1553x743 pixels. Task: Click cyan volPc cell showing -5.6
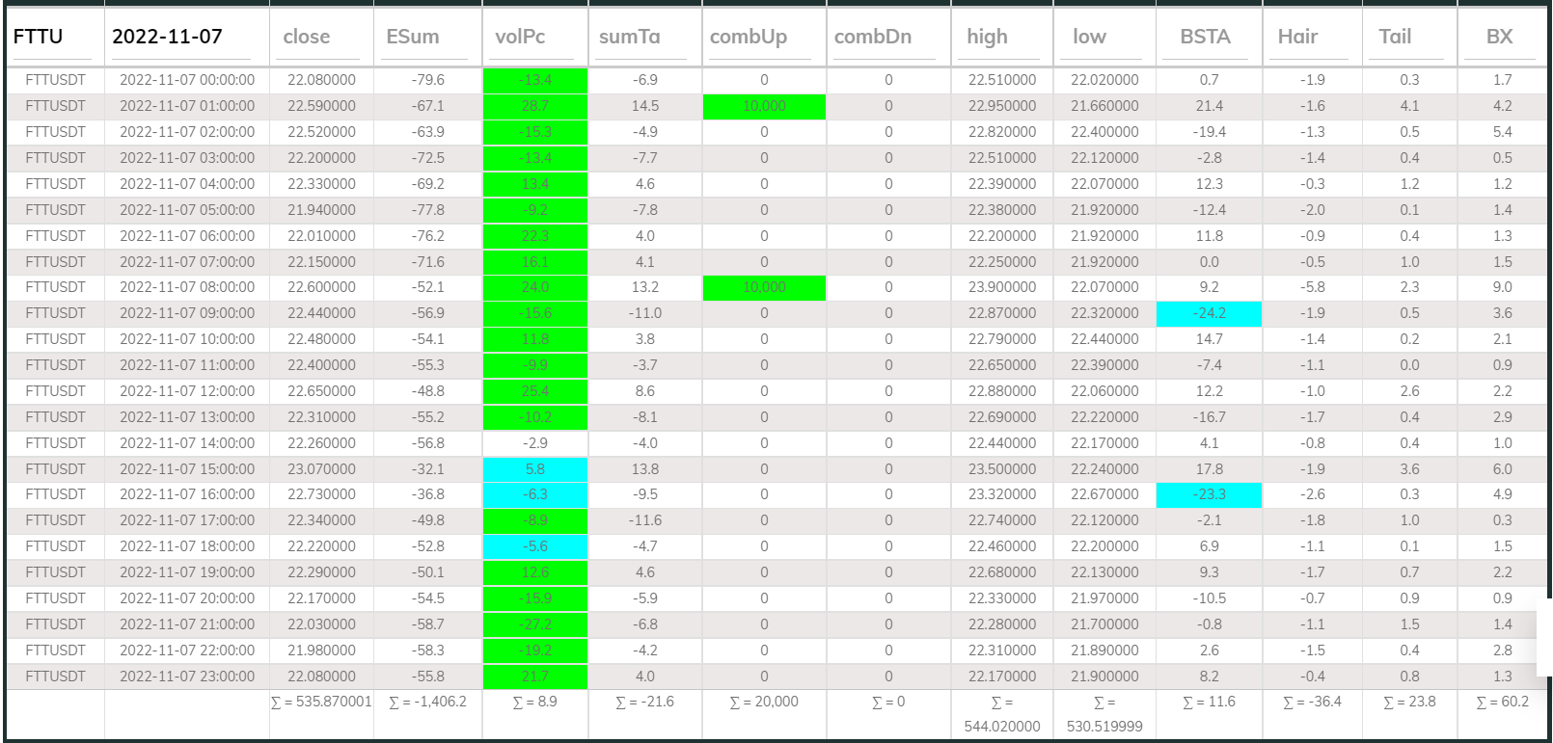click(535, 546)
